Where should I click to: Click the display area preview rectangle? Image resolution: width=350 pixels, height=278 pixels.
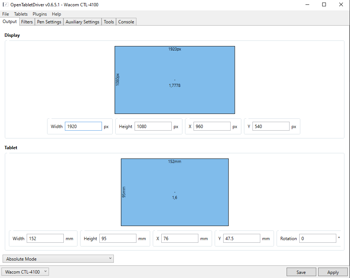(175, 80)
